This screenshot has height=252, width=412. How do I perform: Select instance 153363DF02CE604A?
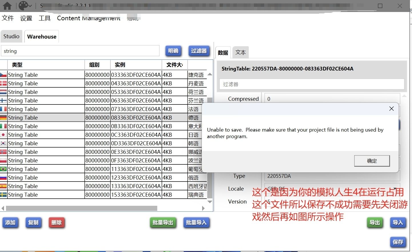(136, 195)
